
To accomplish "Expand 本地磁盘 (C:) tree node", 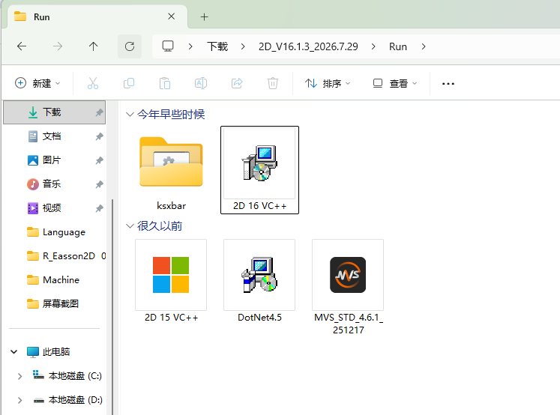I will [x=20, y=376].
